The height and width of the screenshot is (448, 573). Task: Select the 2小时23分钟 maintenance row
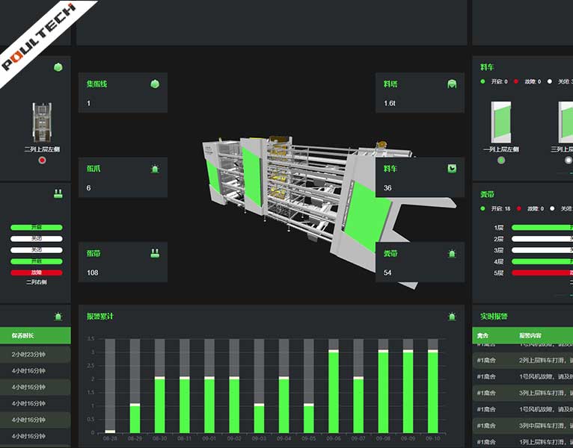pos(35,354)
